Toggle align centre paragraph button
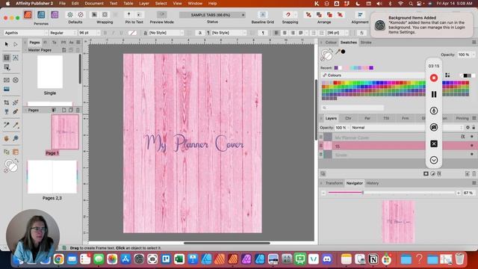The width and height of the screenshot is (478, 269). click(285, 33)
